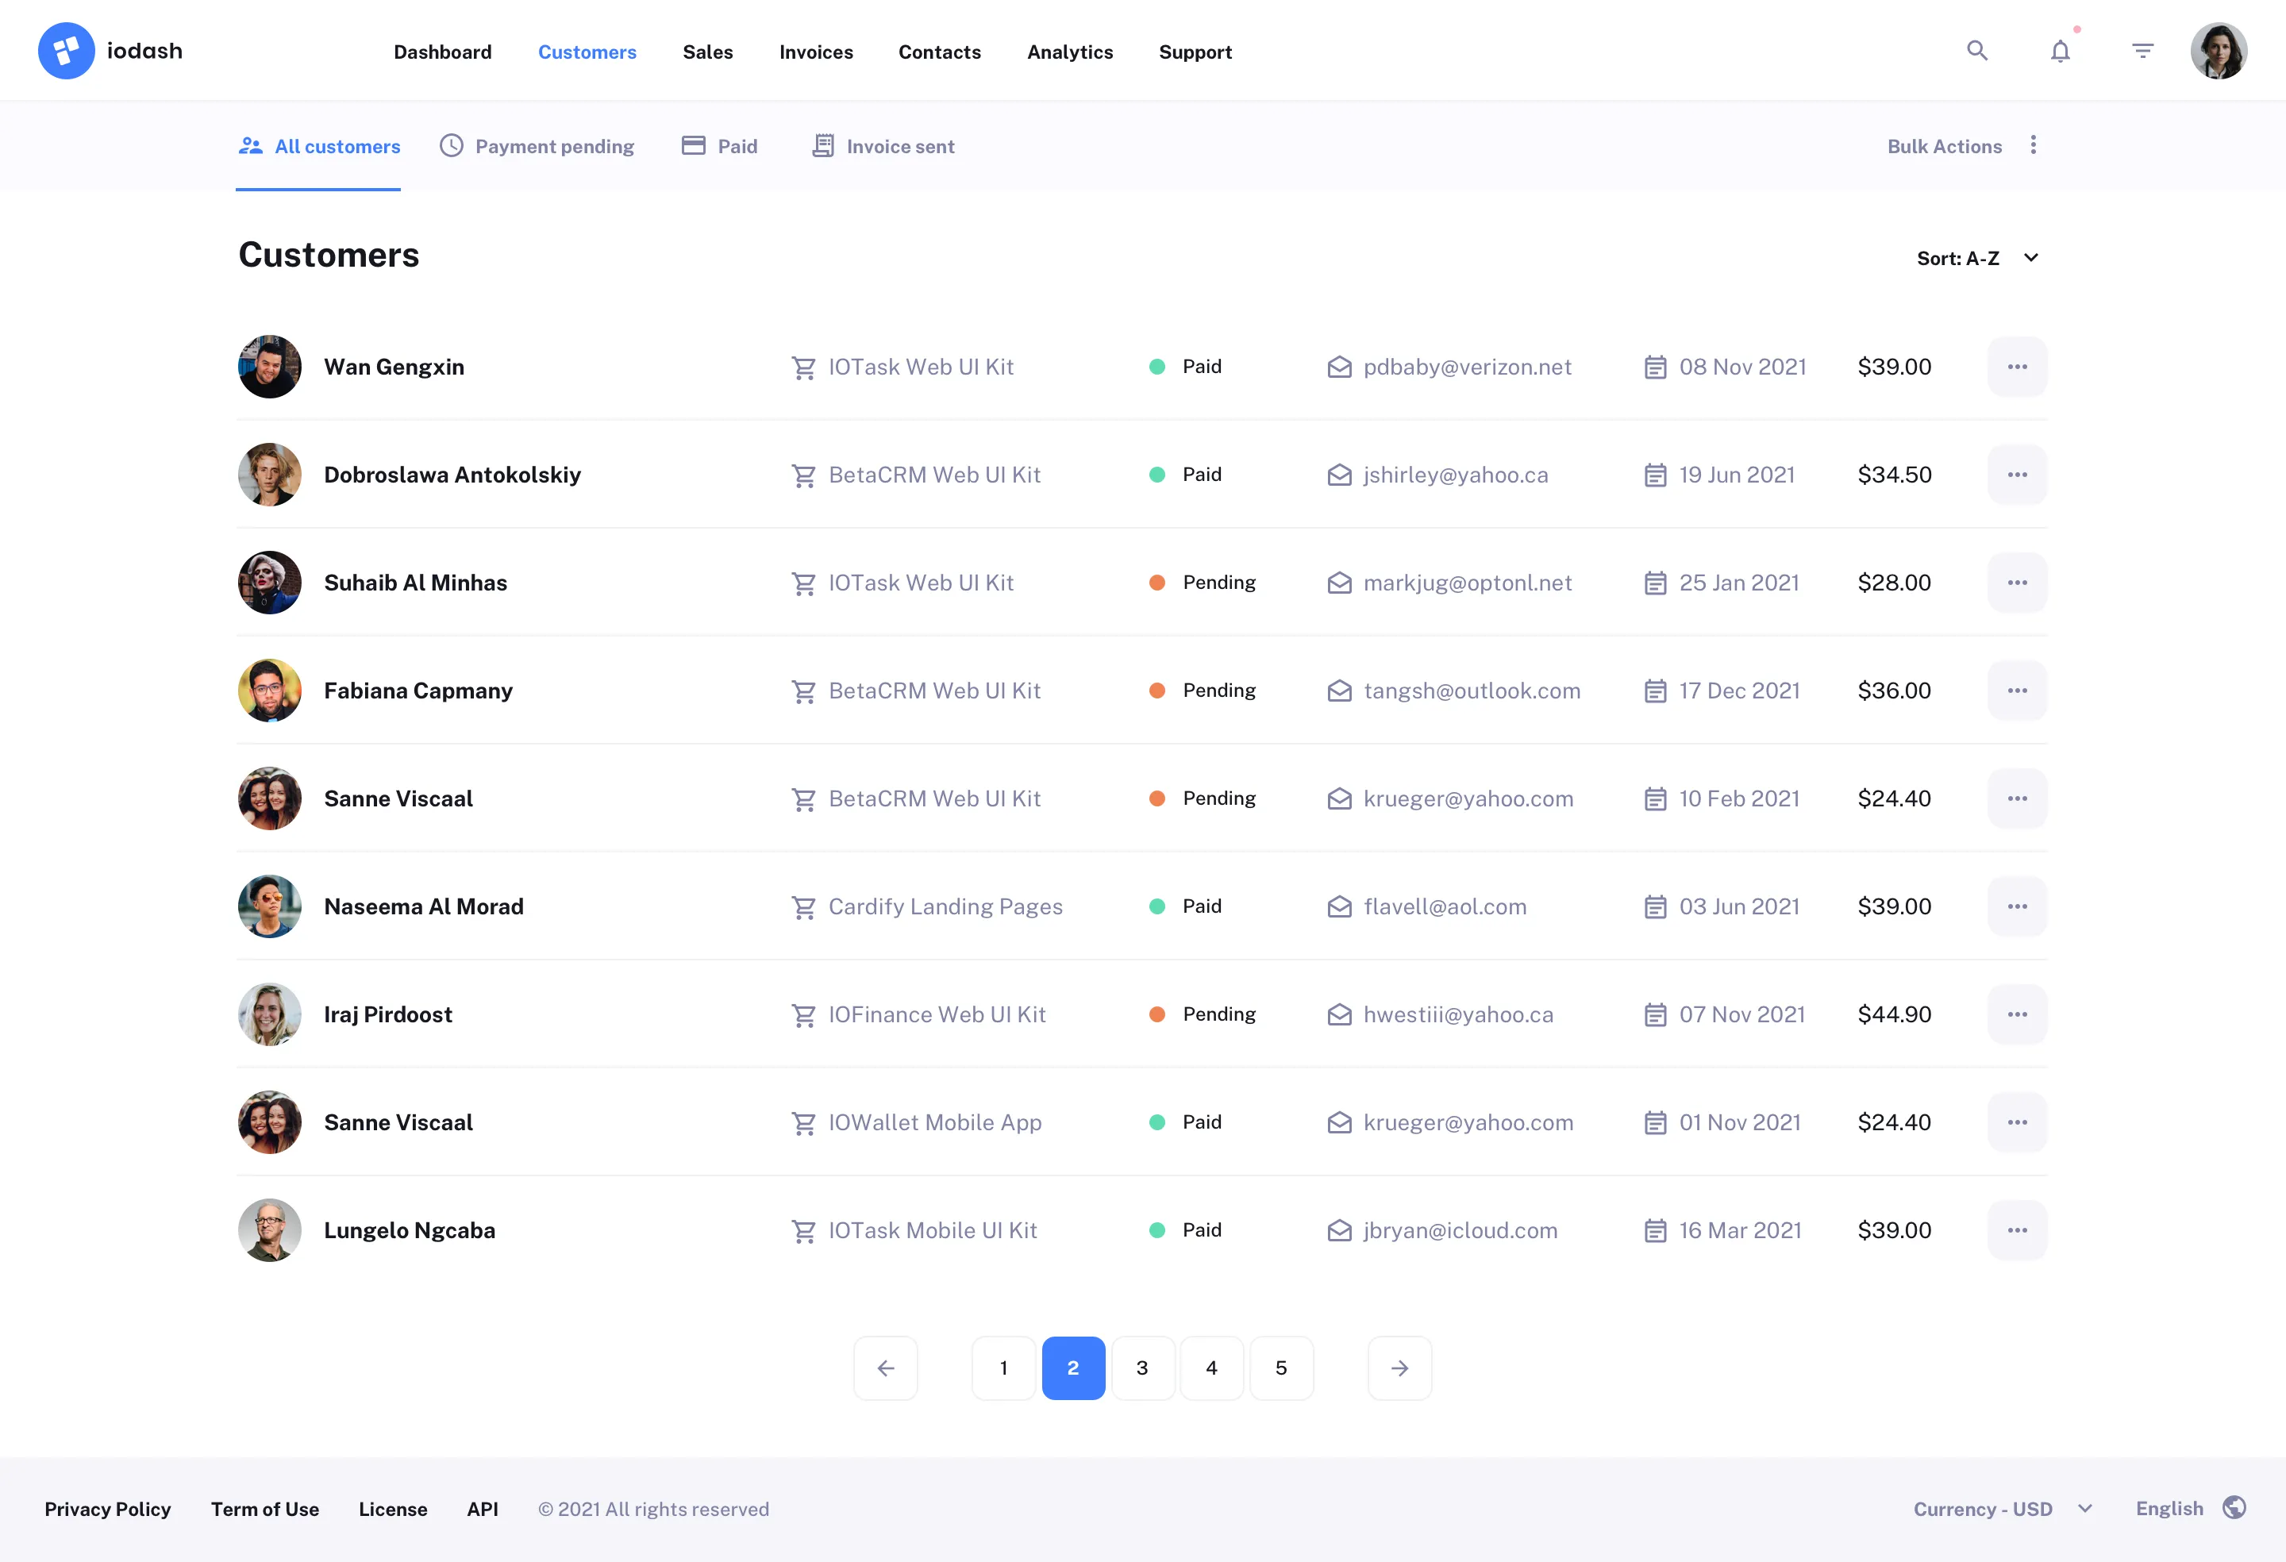Open the Privacy Policy link
2286x1562 pixels.
107,1509
